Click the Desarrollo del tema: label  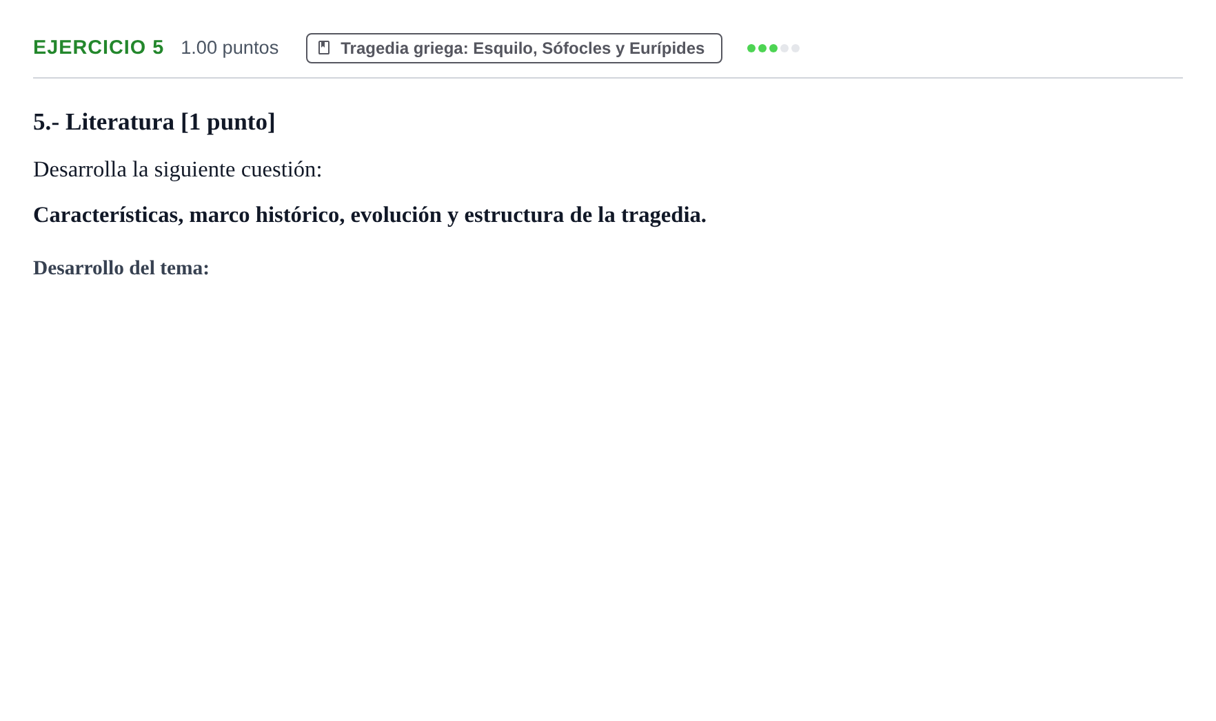coord(121,268)
